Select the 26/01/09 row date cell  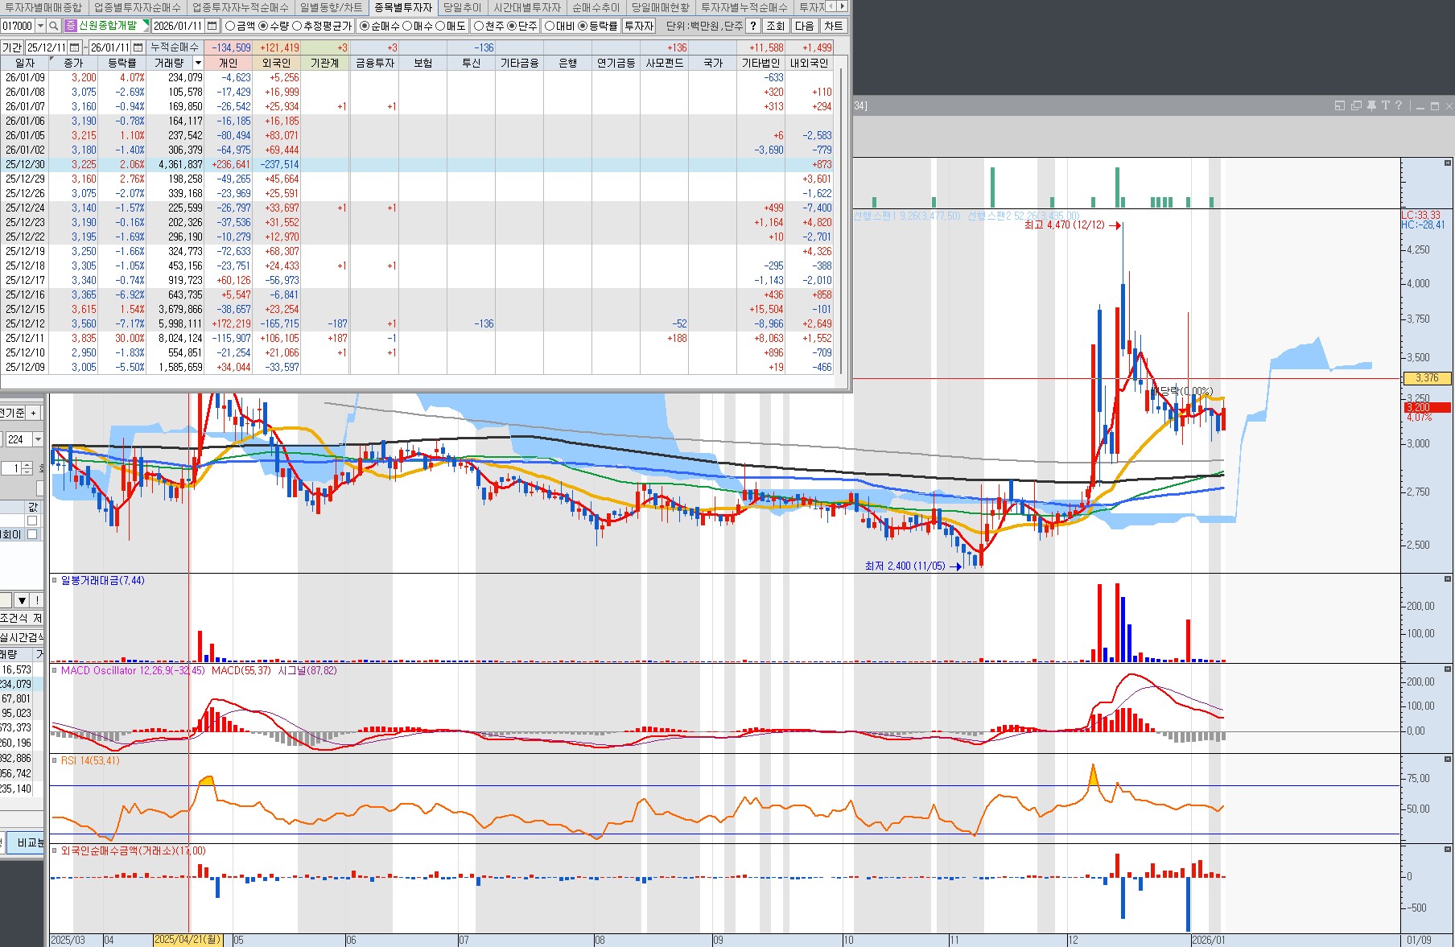point(25,77)
